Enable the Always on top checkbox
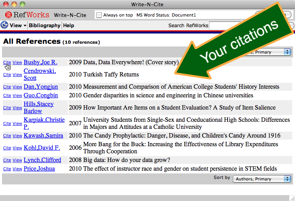Viewport: 295px width, 201px height. tap(99, 15)
